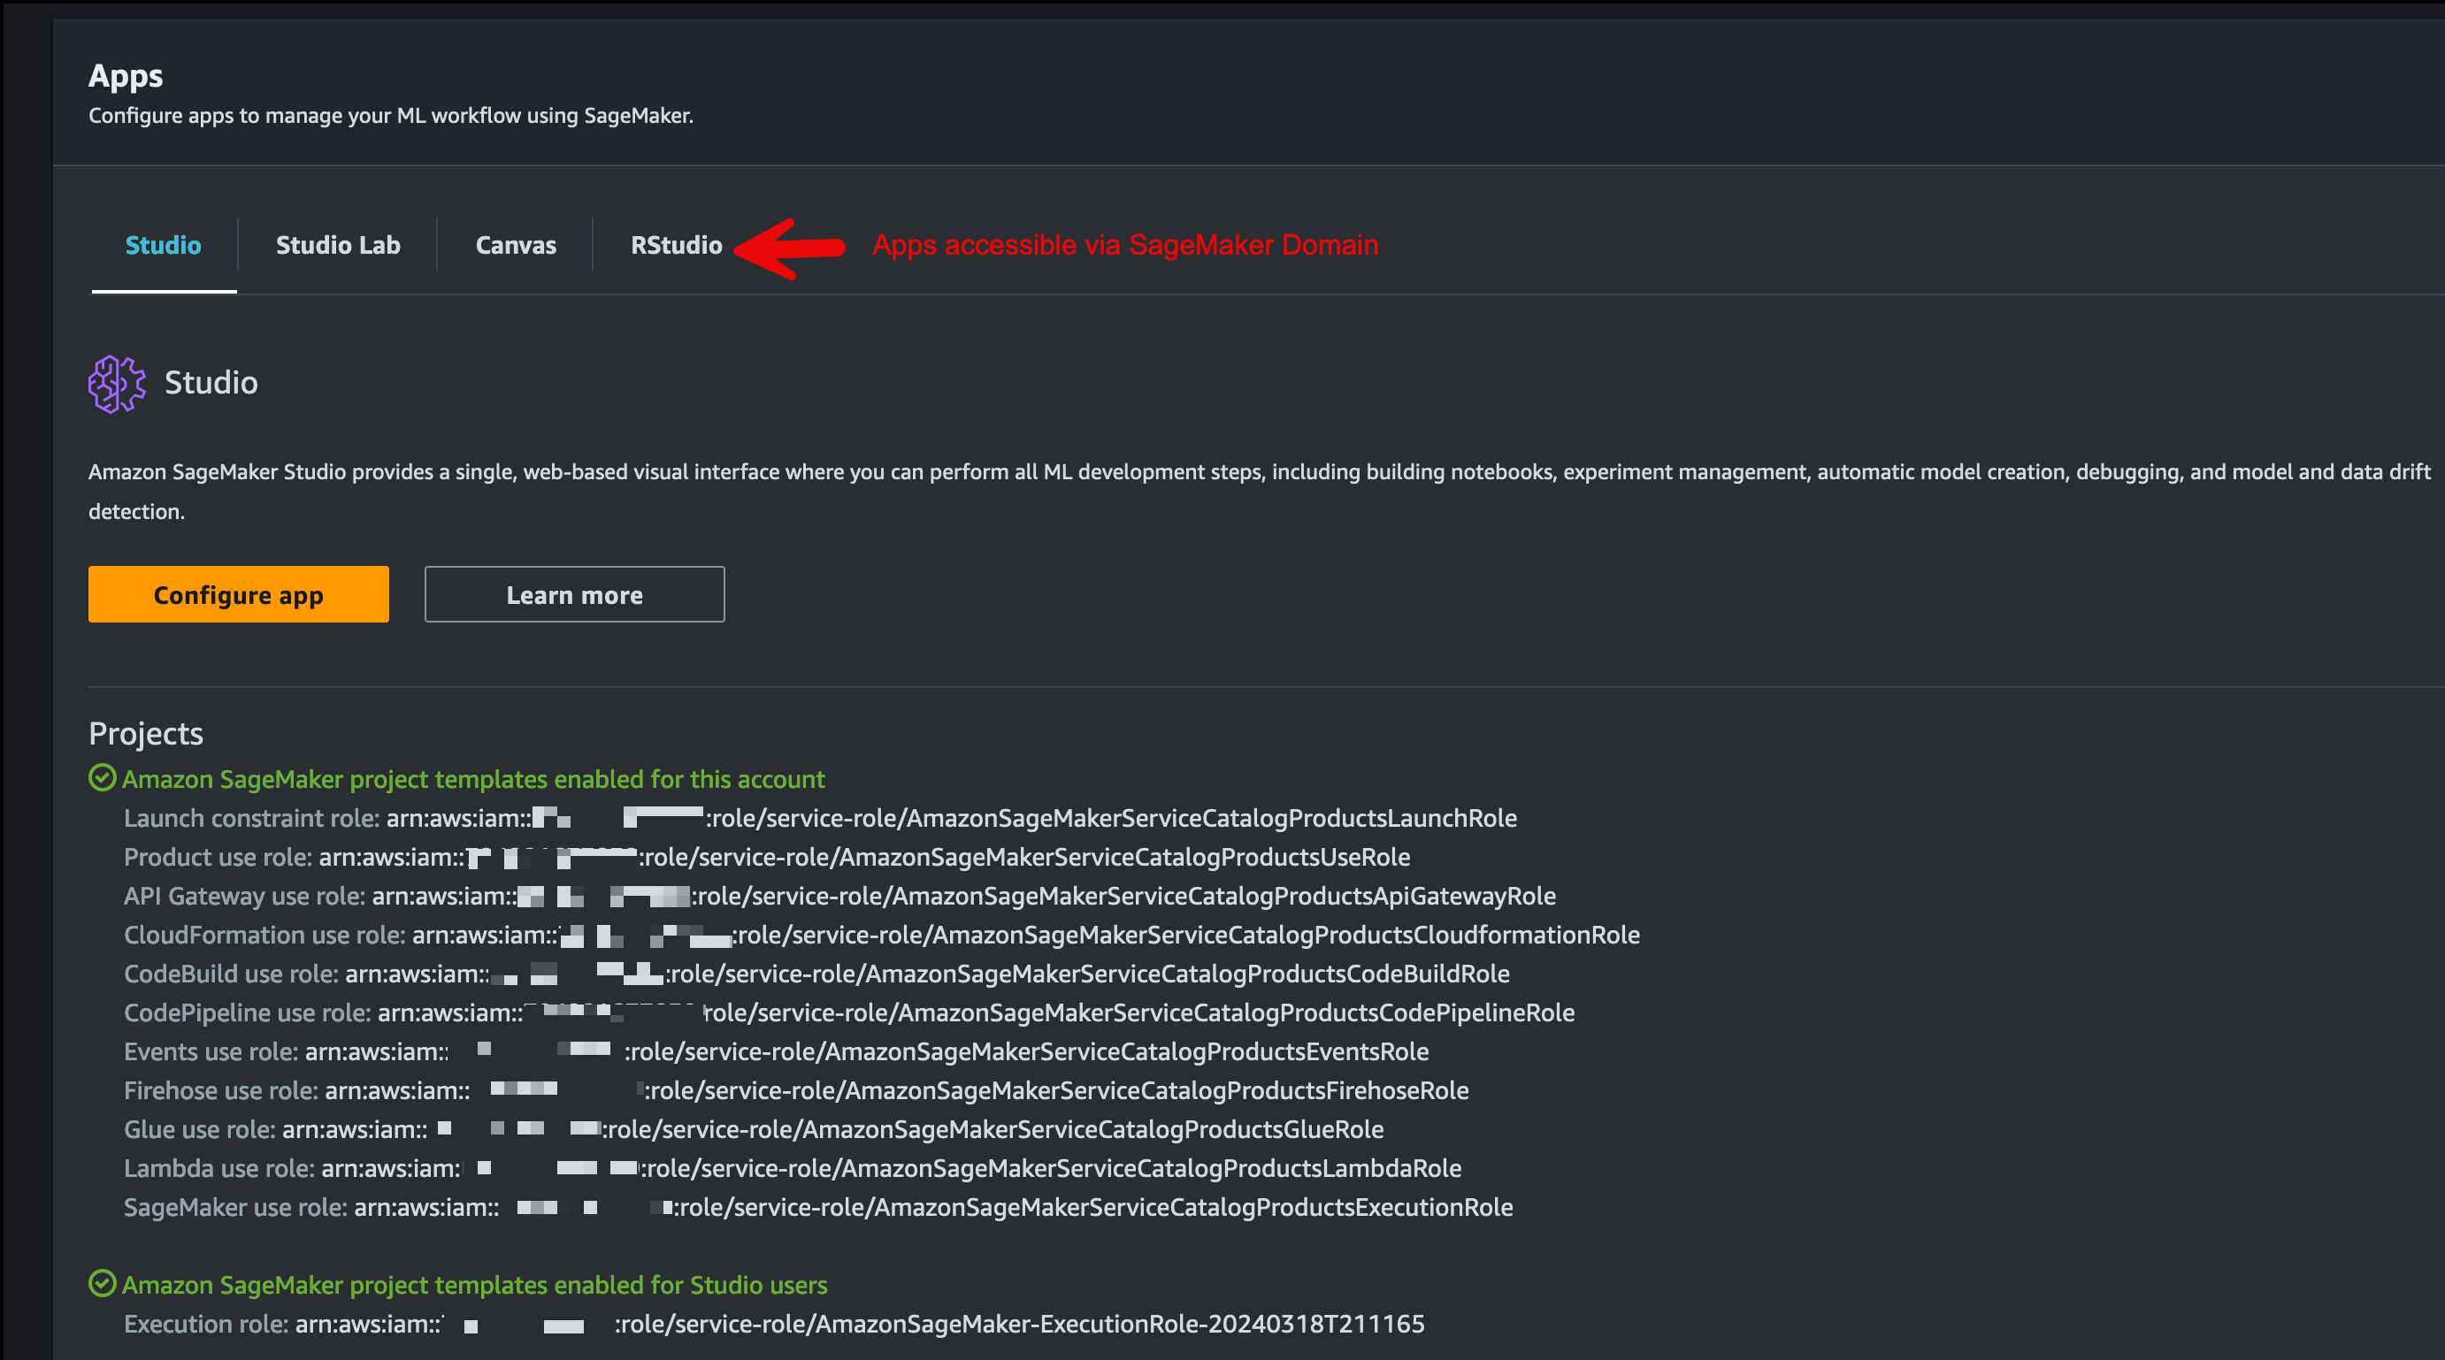Click the Amazon SageMaker Studio description paragraph

coord(1260,492)
